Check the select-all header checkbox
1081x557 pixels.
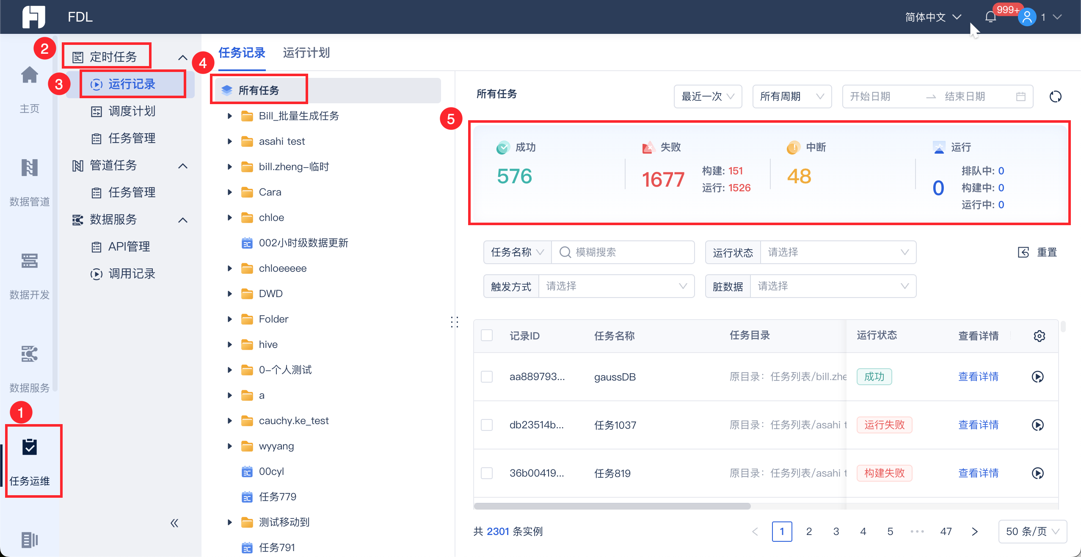pos(487,336)
